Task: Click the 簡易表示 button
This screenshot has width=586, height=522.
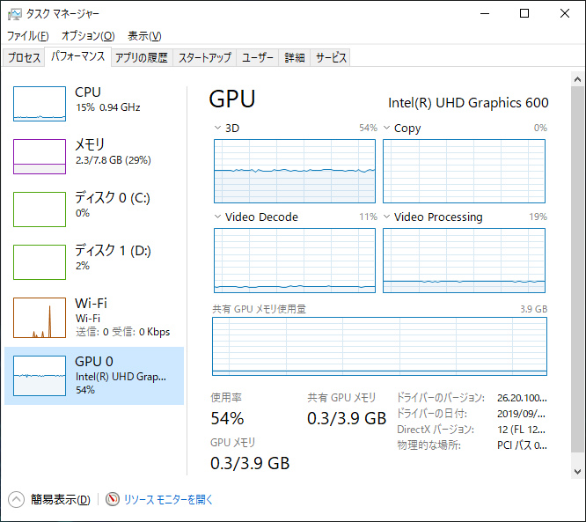Action: 60,500
